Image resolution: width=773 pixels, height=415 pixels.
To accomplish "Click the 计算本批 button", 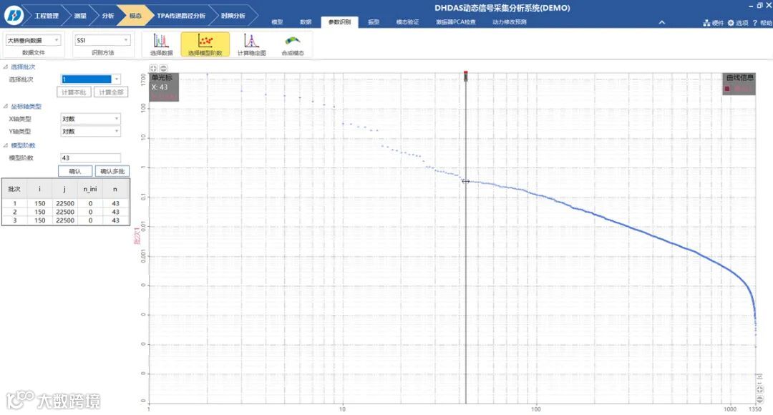I will [74, 92].
